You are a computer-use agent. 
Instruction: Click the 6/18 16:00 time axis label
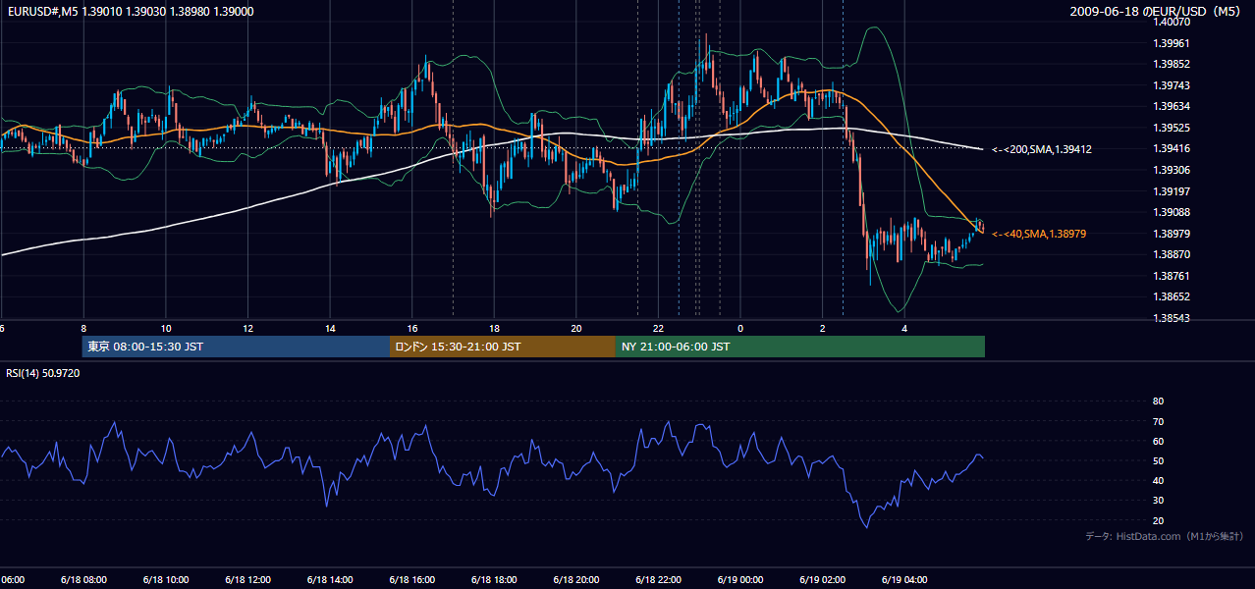[x=411, y=579]
